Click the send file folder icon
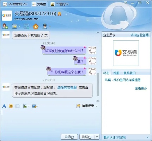Screen dimensions: 152x141 15,26
